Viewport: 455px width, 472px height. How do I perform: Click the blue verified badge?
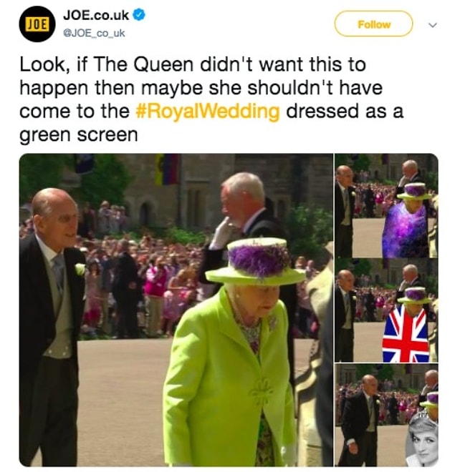coord(139,15)
